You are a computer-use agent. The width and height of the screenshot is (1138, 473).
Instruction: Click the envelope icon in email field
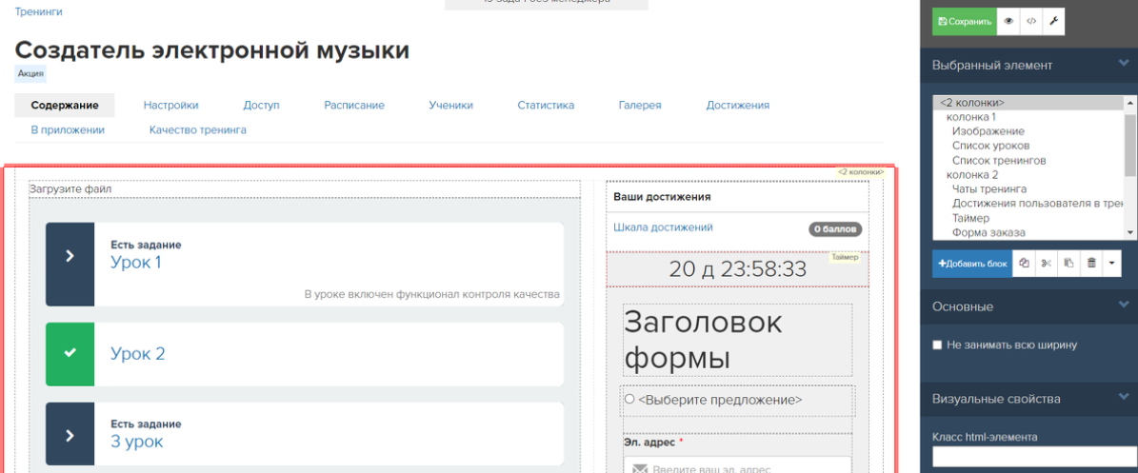click(x=640, y=468)
